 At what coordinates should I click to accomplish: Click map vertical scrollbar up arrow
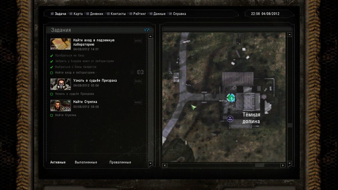tap(290, 35)
